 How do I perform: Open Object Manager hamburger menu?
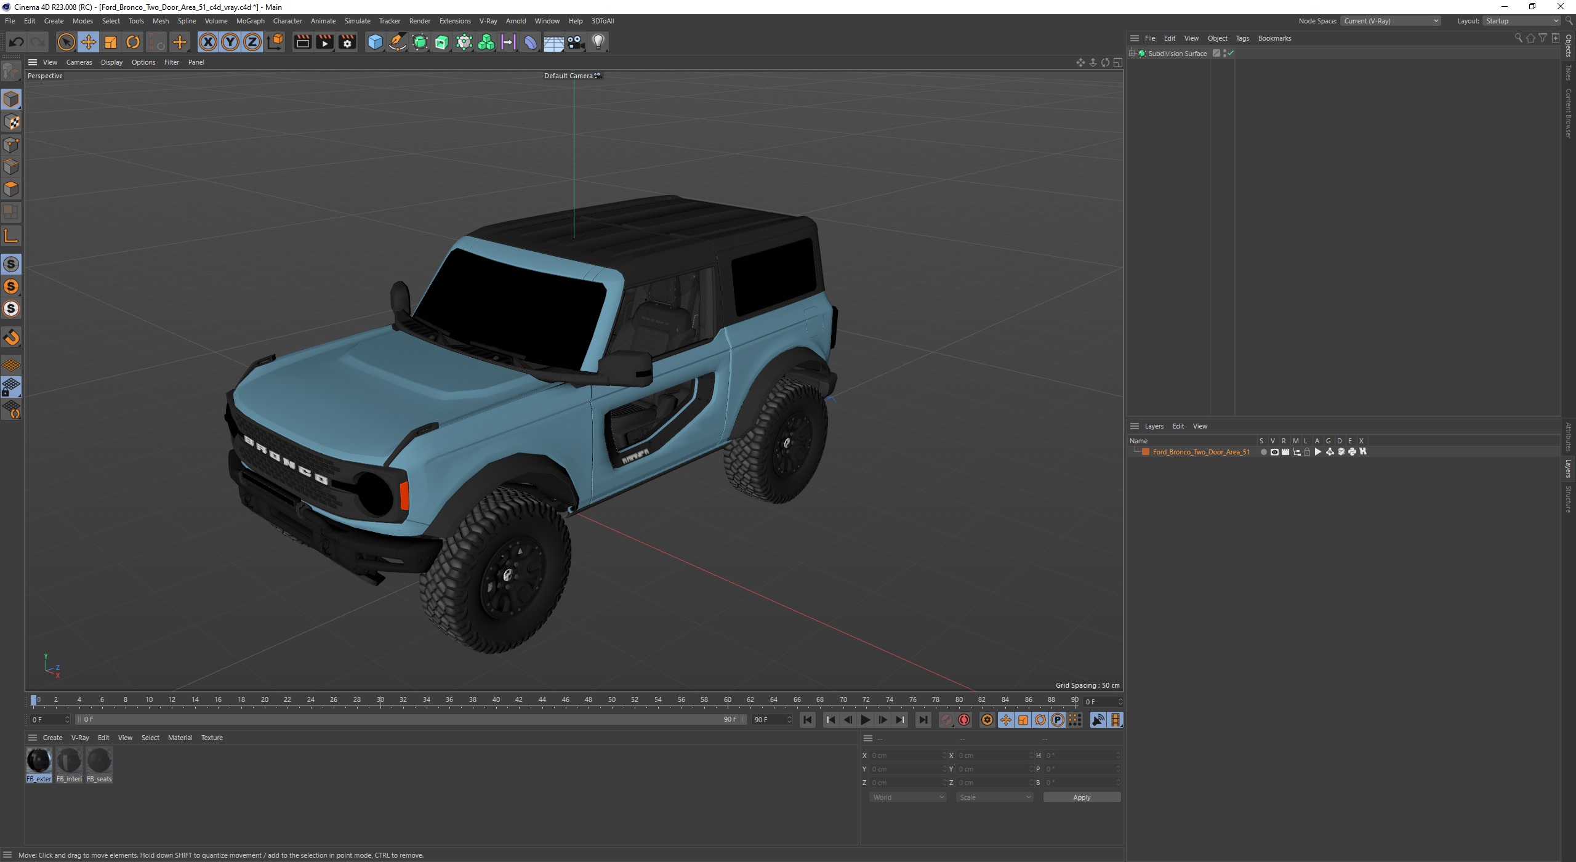(x=1135, y=38)
